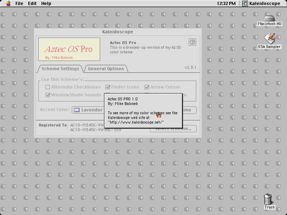The height and width of the screenshot is (215, 287).
Task: Disable the WindowShade Sounds checkbox
Action: (x=48, y=95)
